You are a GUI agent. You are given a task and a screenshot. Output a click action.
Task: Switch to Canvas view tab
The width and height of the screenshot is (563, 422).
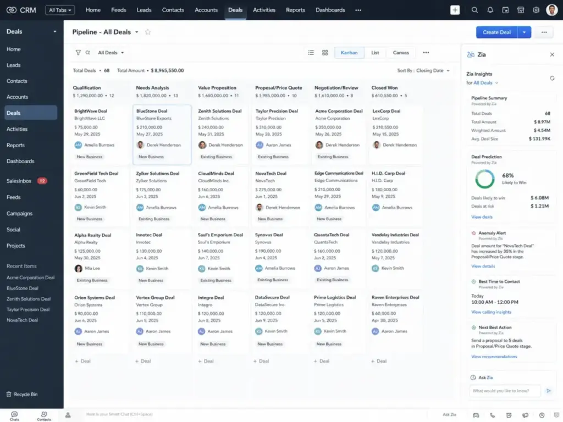[x=401, y=53]
